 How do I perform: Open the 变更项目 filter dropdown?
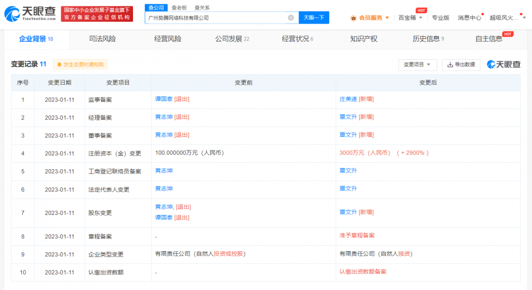click(417, 64)
